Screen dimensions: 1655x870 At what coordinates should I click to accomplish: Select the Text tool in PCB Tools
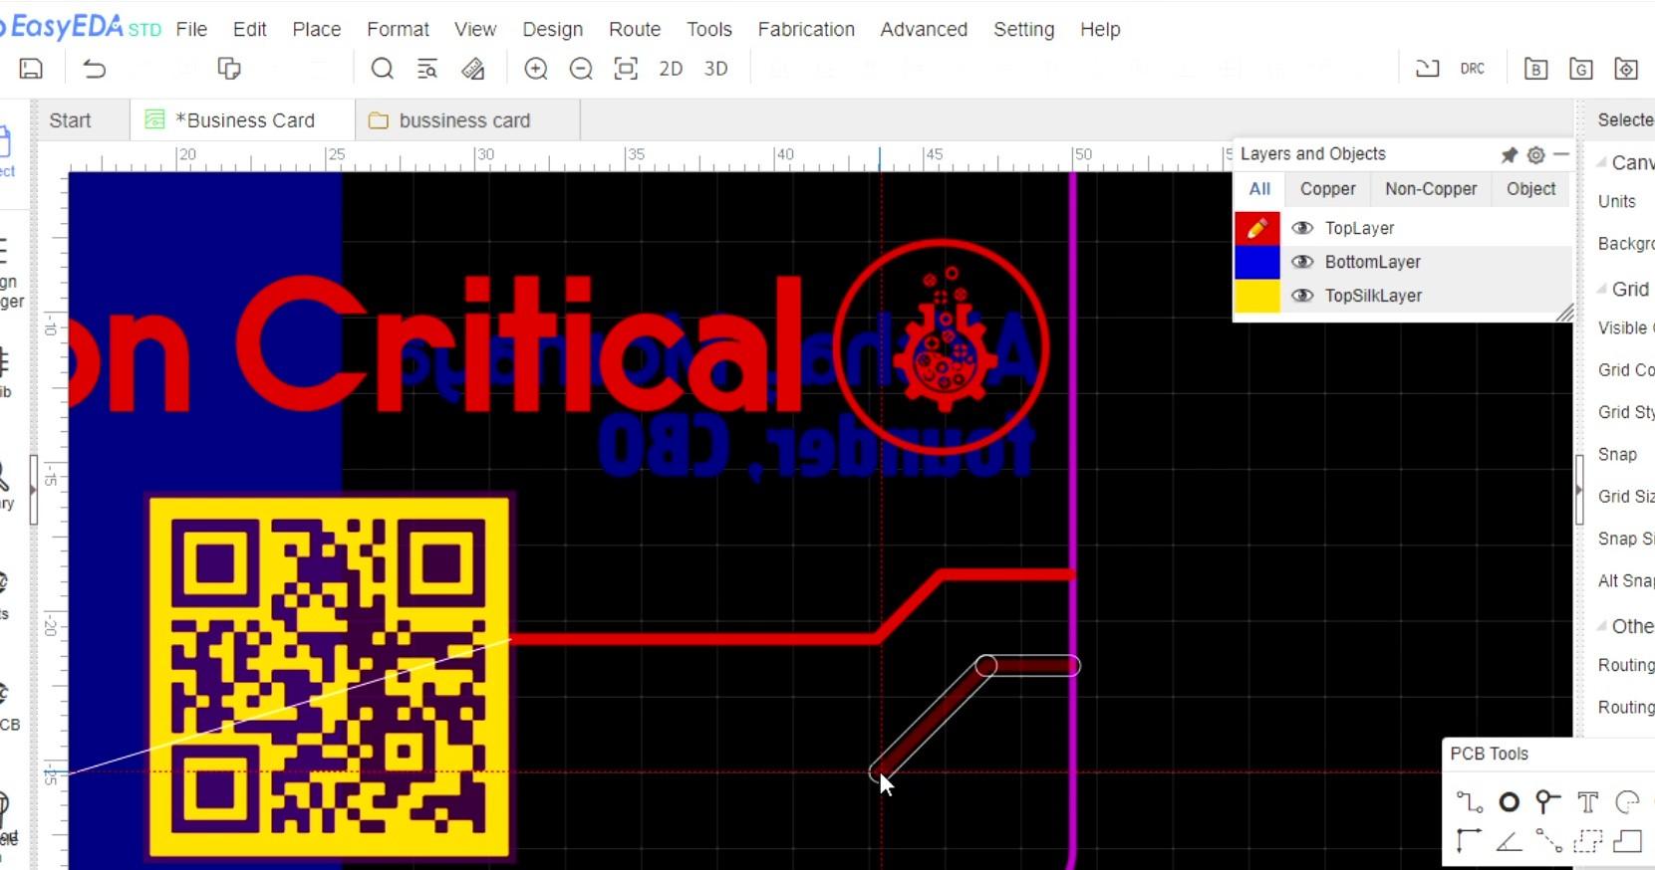point(1587,802)
